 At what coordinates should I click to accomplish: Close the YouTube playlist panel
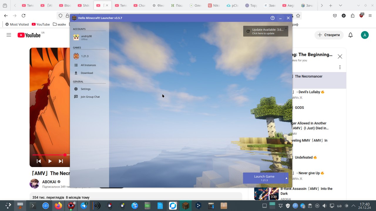click(x=340, y=57)
